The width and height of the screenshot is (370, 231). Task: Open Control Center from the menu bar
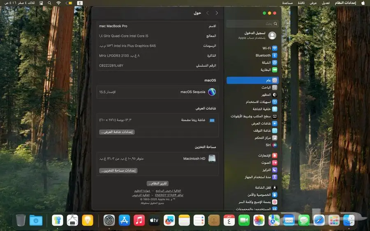coord(41,3)
